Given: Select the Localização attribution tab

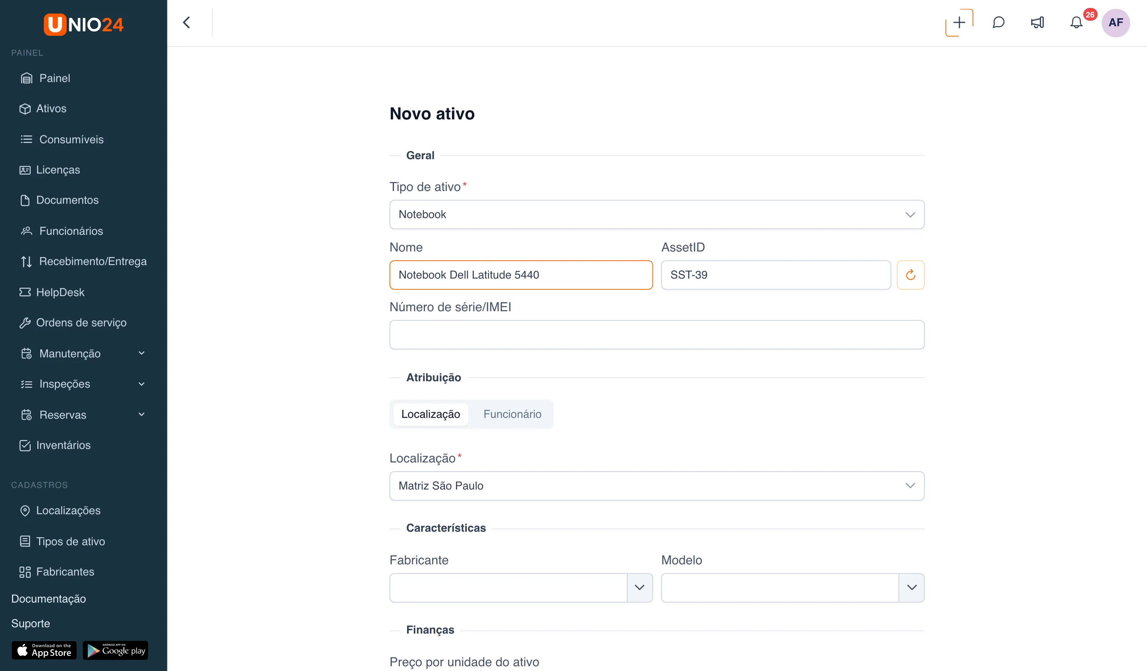Looking at the screenshot, I should click(x=431, y=414).
